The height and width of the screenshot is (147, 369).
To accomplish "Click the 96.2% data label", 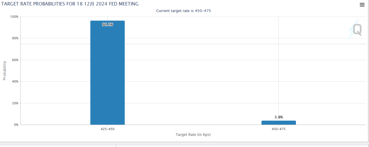I will (107, 25).
